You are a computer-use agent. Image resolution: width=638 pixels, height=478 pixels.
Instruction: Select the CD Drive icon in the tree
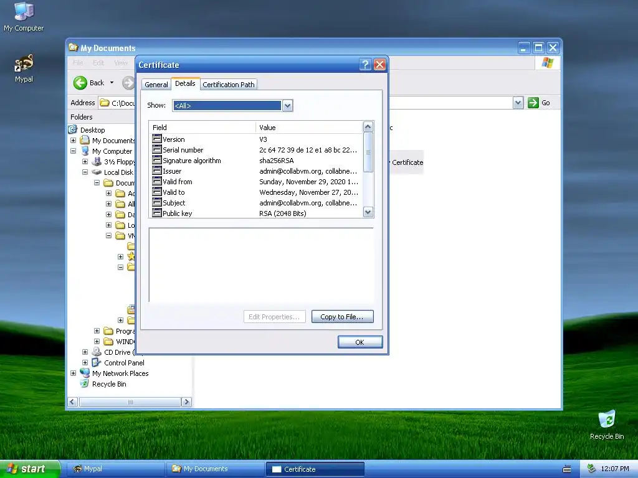coord(97,352)
